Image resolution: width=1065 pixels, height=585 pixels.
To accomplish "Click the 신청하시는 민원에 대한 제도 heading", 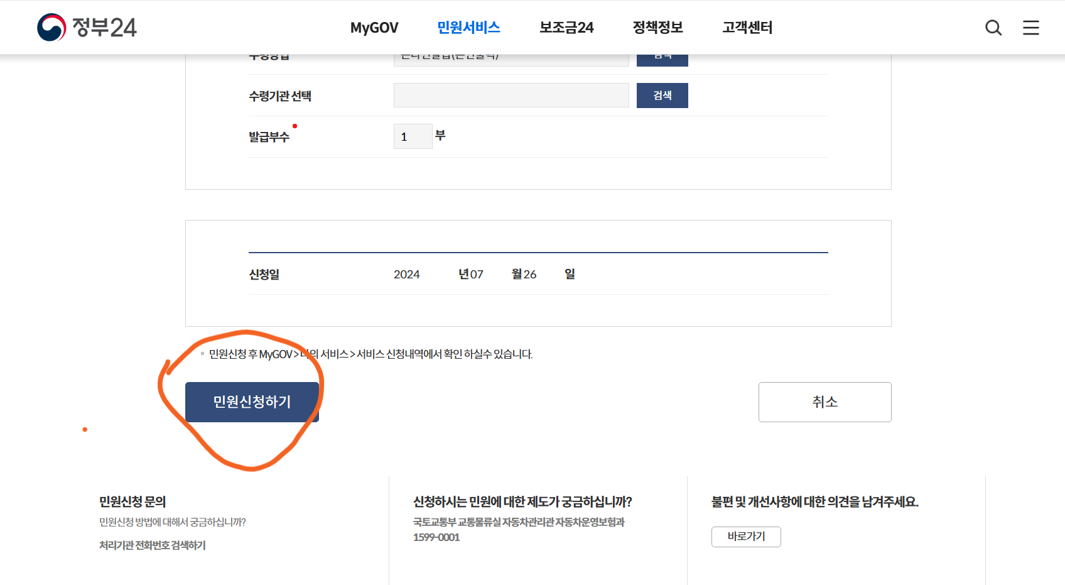I will pos(522,502).
